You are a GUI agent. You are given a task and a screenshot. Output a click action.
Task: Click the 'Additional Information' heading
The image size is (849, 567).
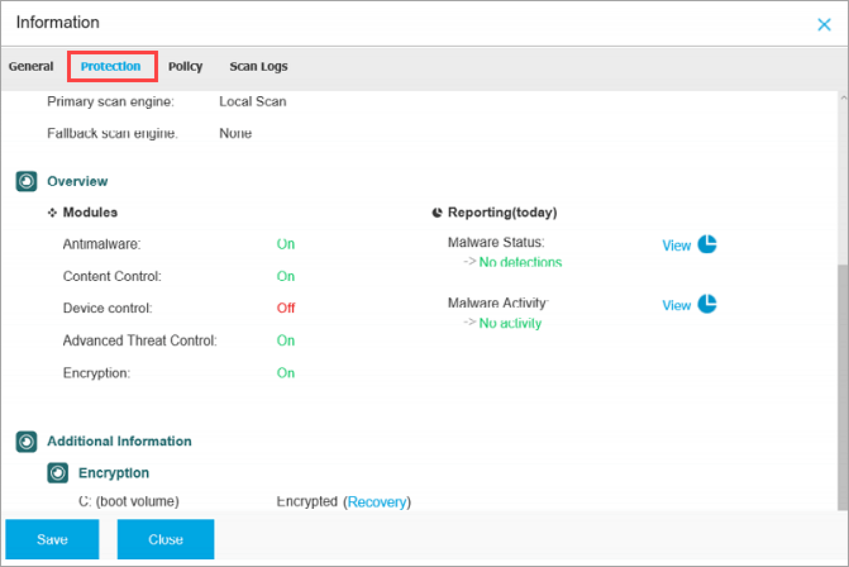[119, 441]
